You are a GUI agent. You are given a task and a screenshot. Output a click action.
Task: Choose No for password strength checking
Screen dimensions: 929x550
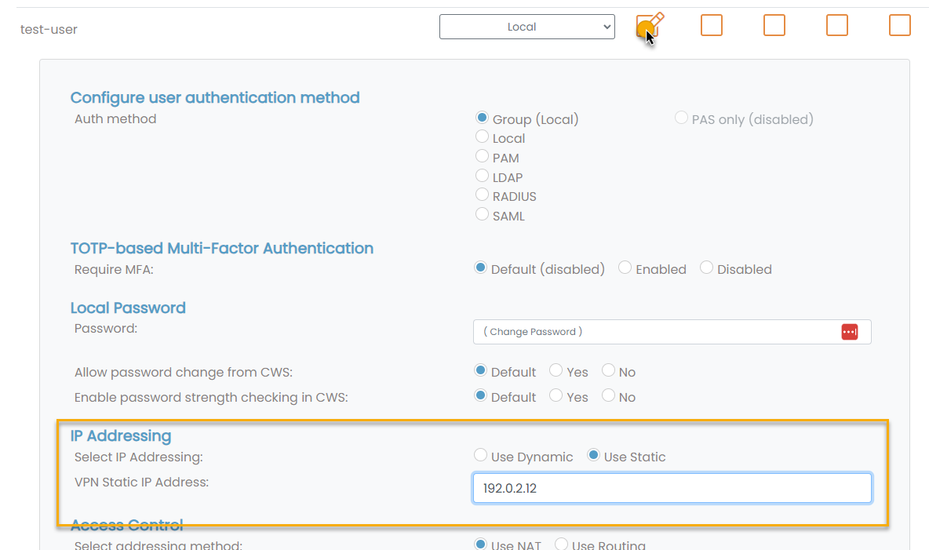(609, 396)
